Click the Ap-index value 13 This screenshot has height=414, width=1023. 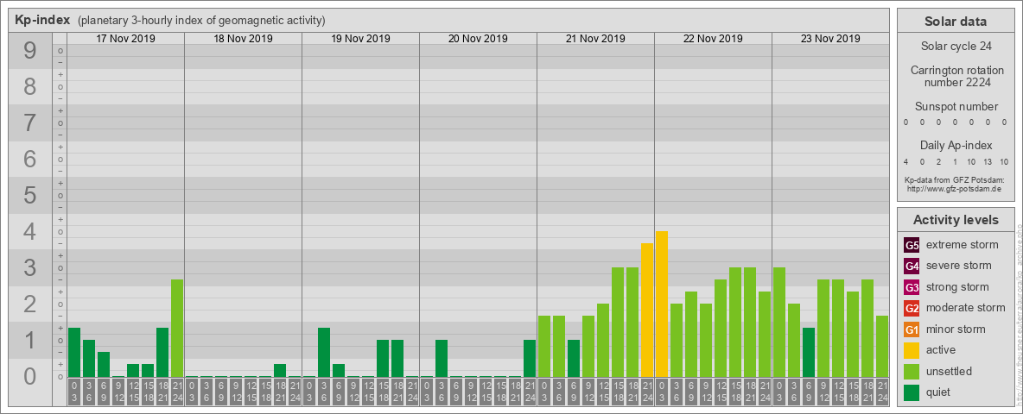point(988,162)
